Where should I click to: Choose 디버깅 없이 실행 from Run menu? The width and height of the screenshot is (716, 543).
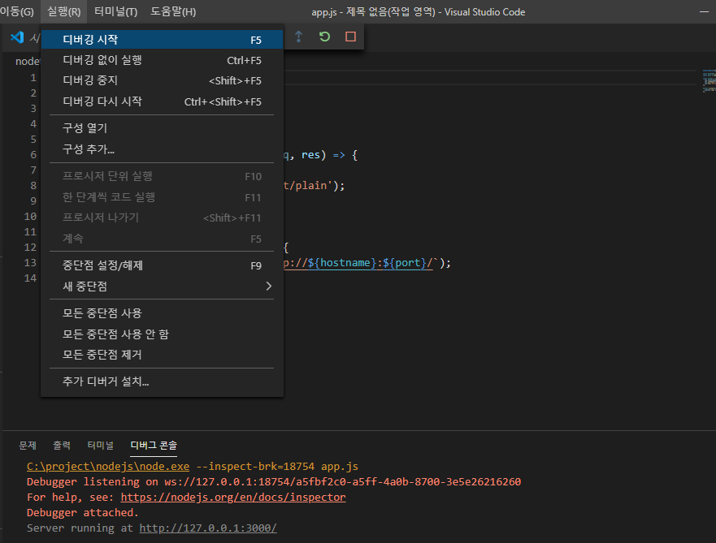click(162, 60)
